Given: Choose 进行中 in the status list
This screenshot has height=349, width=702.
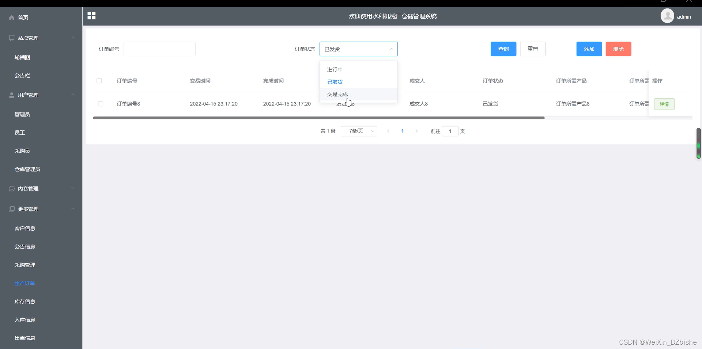Looking at the screenshot, I should pos(359,69).
